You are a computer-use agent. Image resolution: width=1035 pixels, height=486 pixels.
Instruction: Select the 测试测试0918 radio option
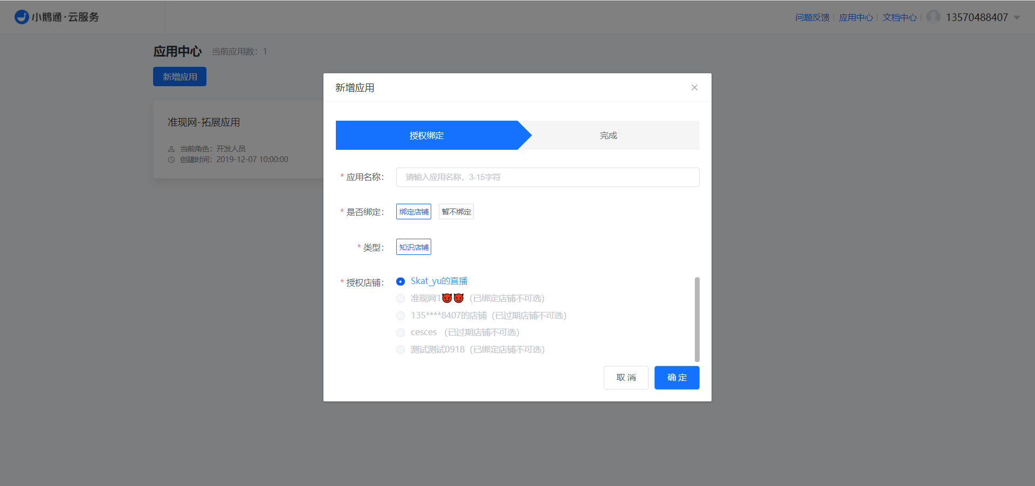(401, 350)
